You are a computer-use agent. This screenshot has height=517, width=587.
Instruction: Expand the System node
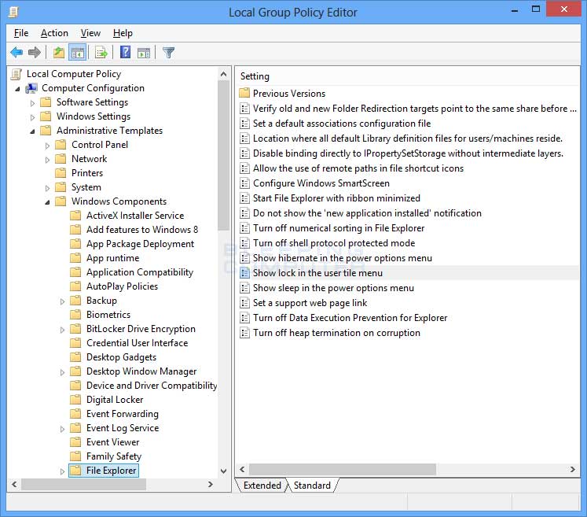pyautogui.click(x=47, y=188)
